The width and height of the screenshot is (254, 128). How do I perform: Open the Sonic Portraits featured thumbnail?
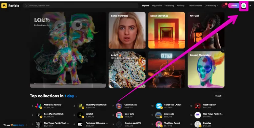tap(127, 30)
